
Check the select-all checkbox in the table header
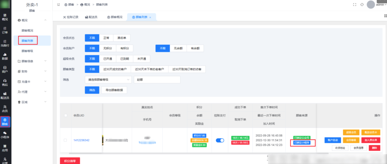click(65, 115)
